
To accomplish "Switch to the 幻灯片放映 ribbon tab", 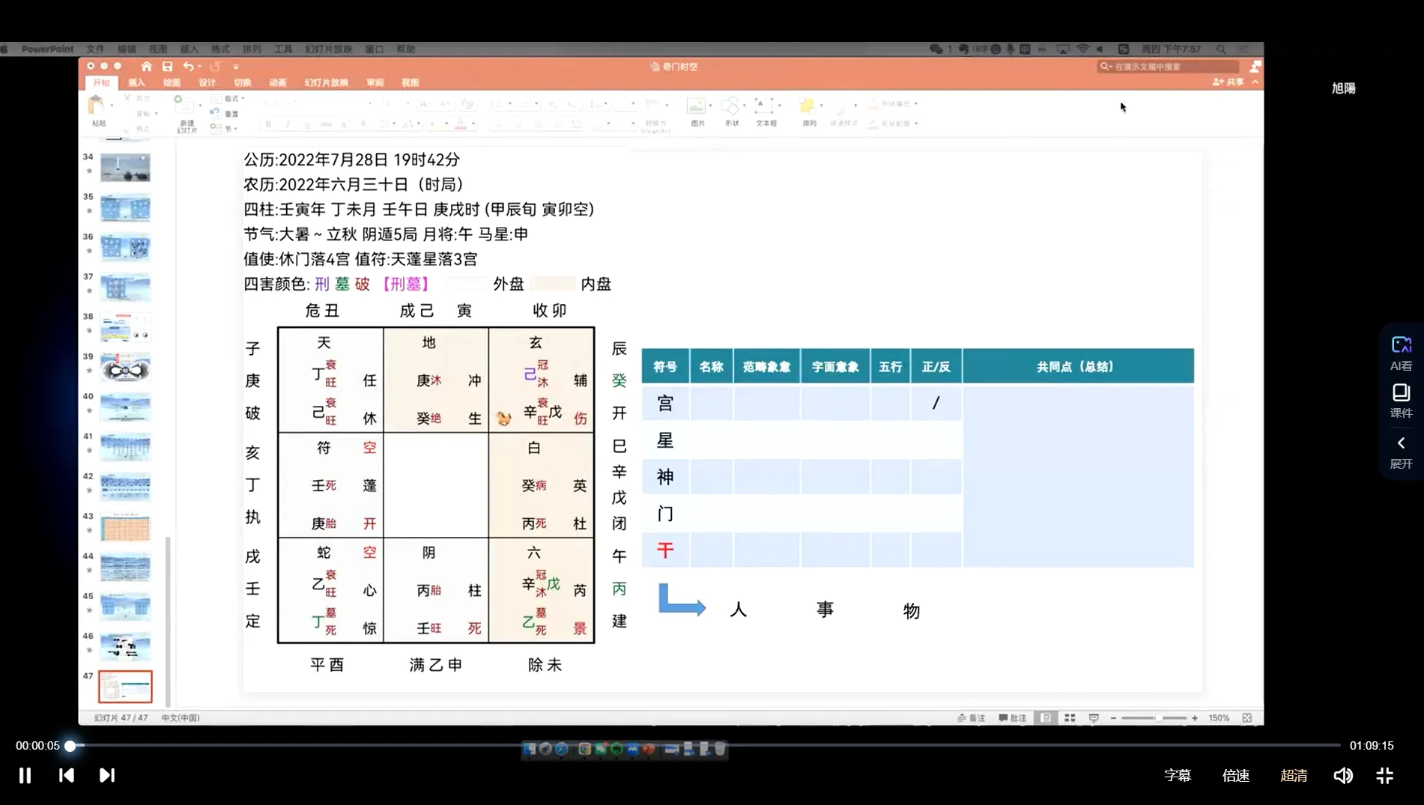I will click(326, 83).
